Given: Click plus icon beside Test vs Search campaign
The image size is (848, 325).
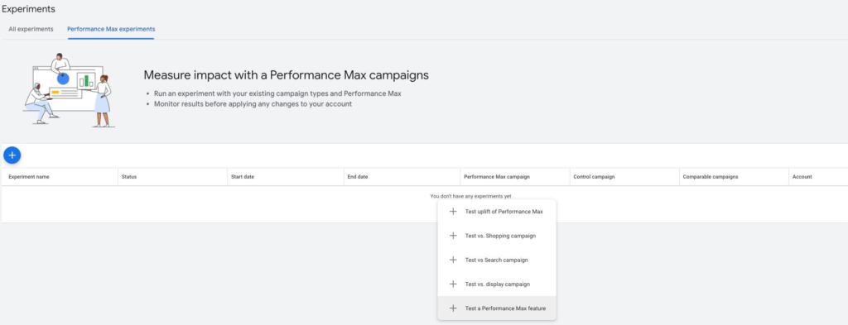Looking at the screenshot, I should click(x=453, y=260).
